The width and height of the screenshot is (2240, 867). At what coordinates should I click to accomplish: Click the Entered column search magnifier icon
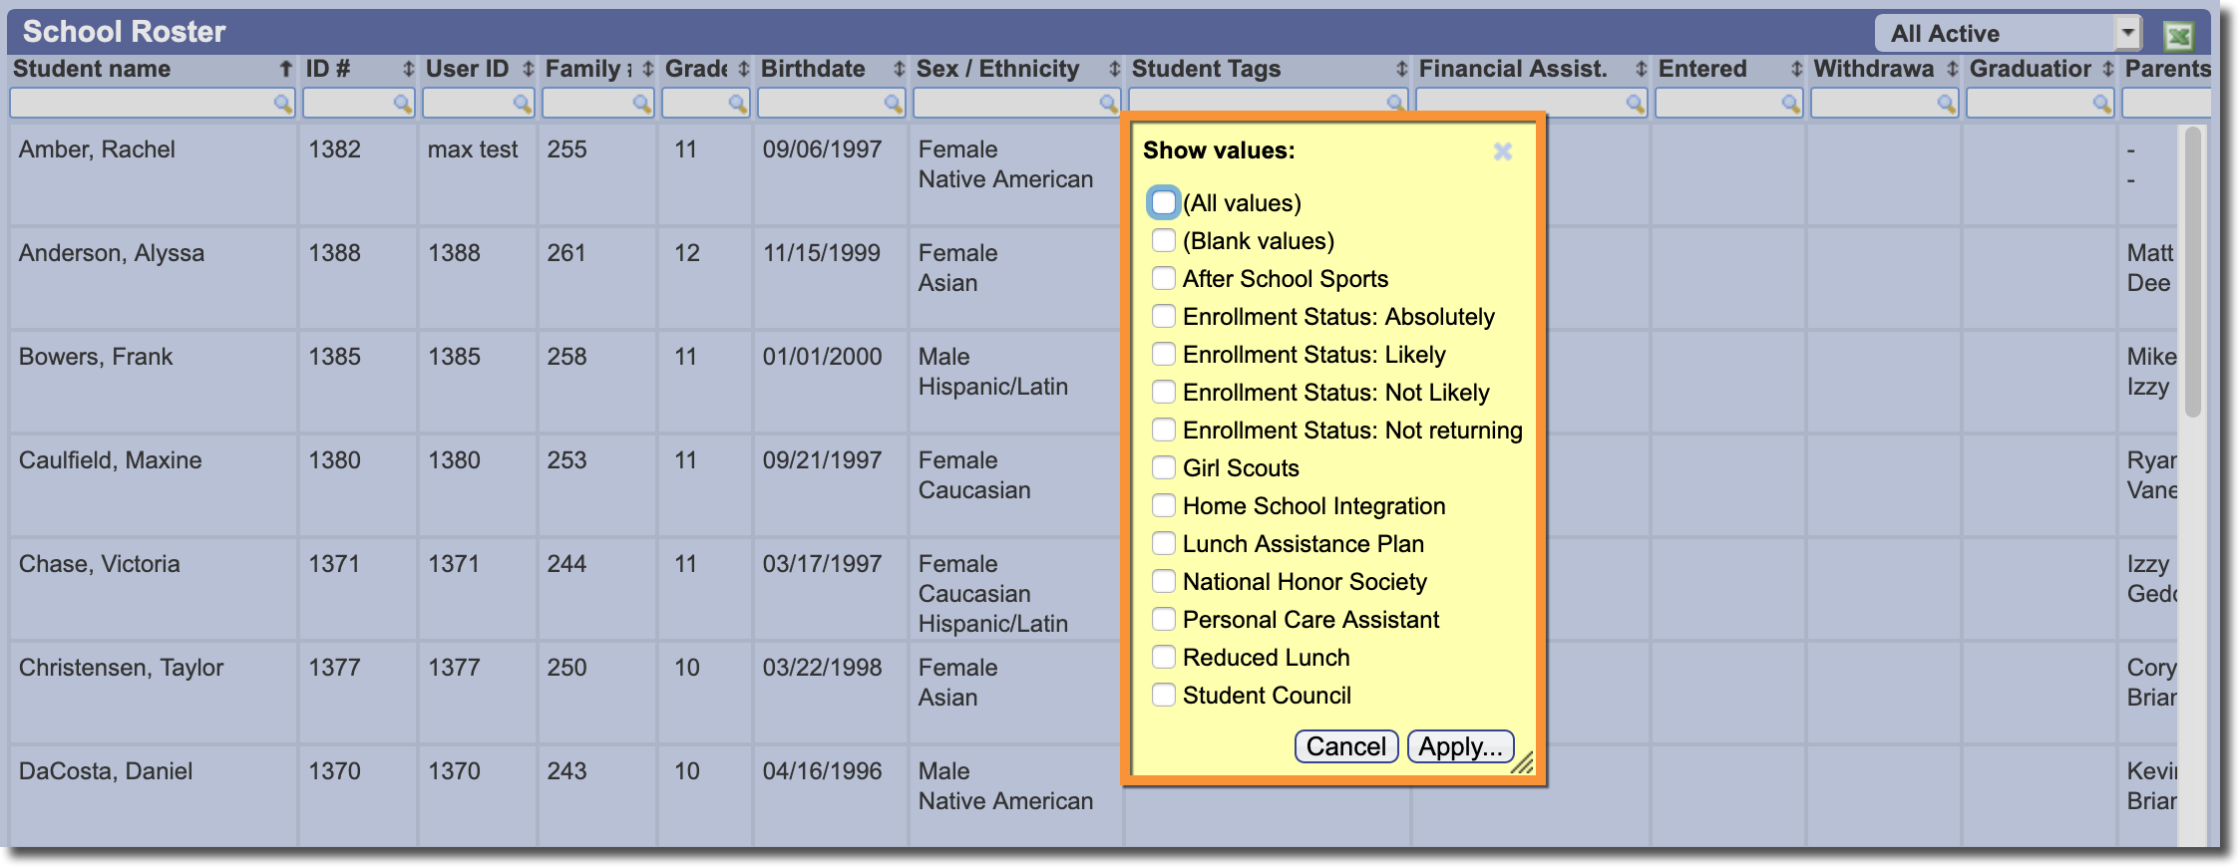pos(1790,104)
